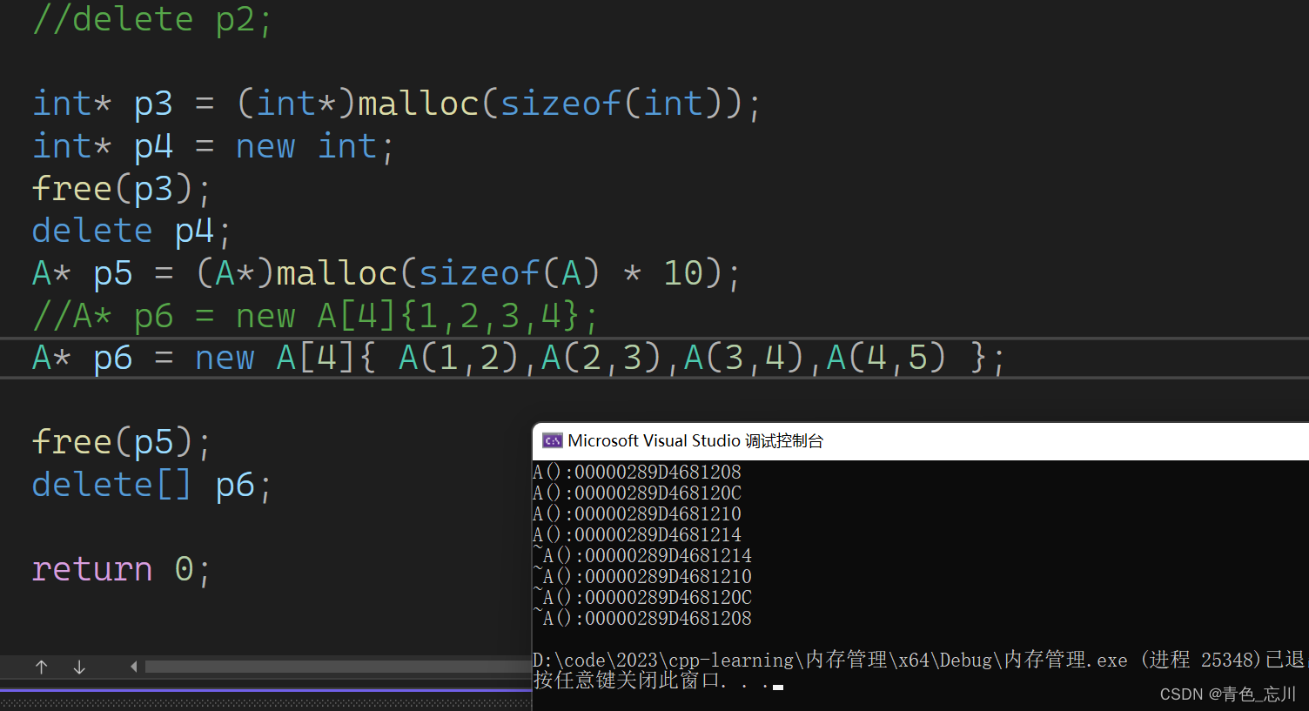Image resolution: width=1309 pixels, height=711 pixels.
Task: Click the line 'return 0;'
Action: coord(122,569)
